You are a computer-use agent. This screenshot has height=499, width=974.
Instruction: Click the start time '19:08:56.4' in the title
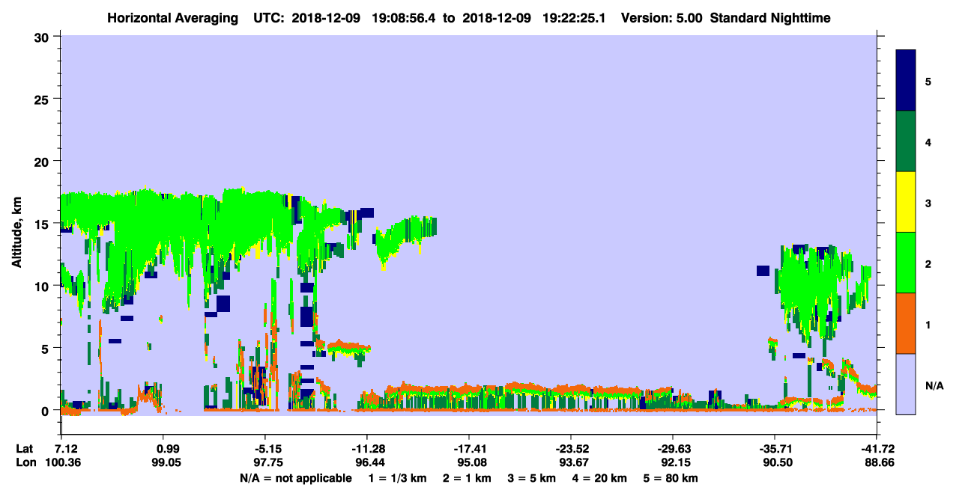405,18
